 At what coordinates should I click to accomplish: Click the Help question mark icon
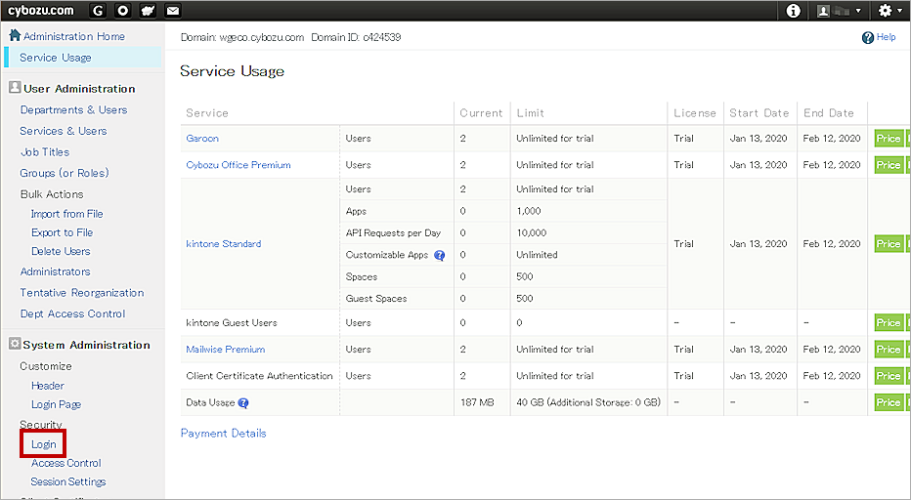click(x=868, y=38)
